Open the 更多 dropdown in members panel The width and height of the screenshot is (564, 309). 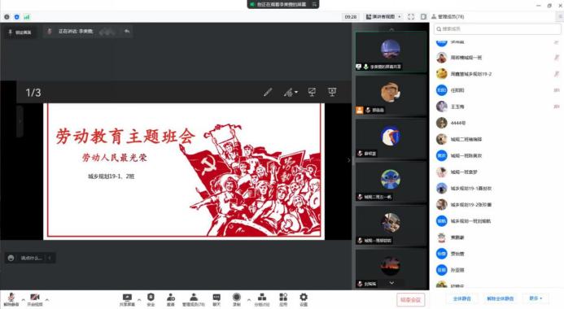point(536,298)
